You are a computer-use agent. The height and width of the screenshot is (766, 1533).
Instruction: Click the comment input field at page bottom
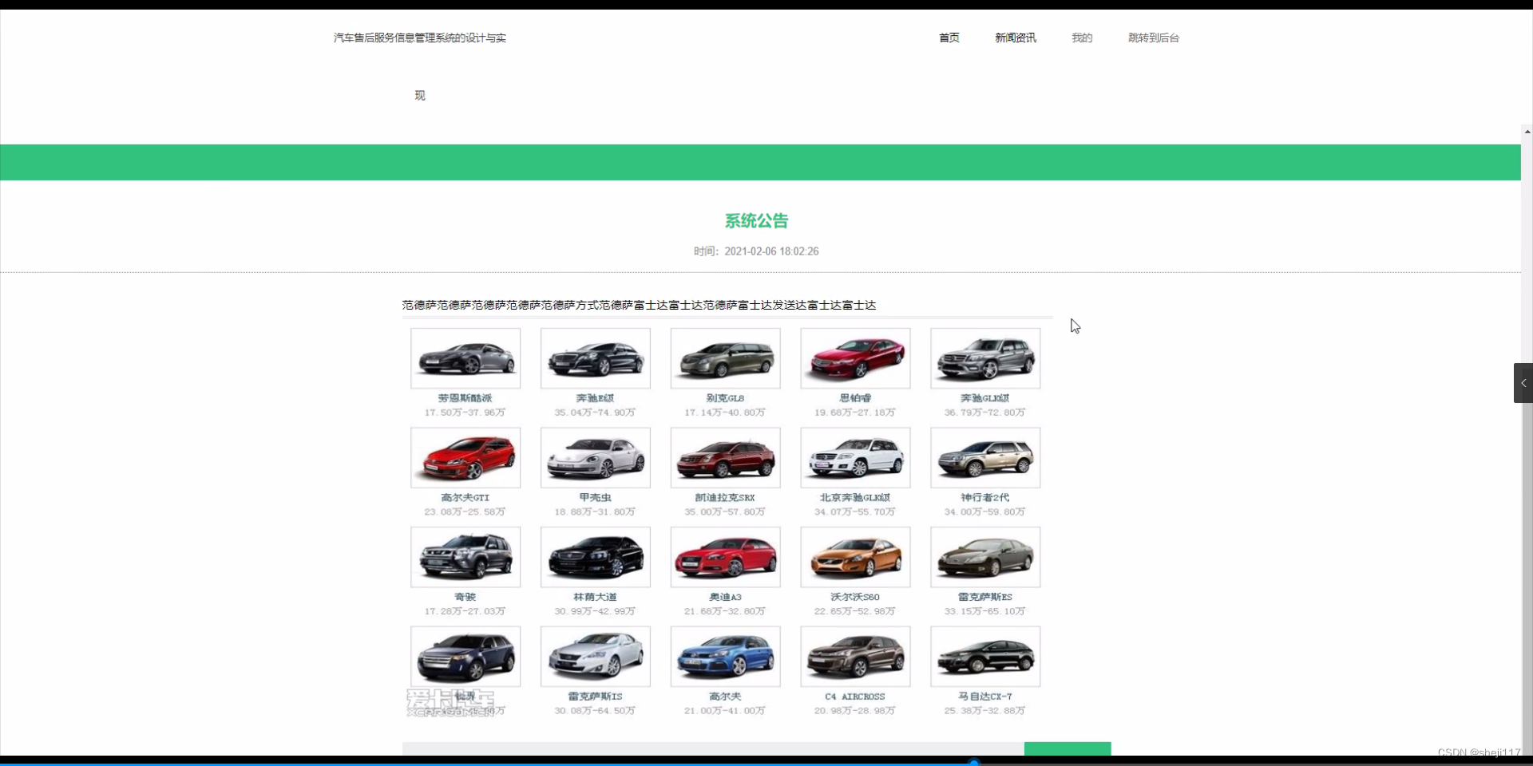(711, 751)
